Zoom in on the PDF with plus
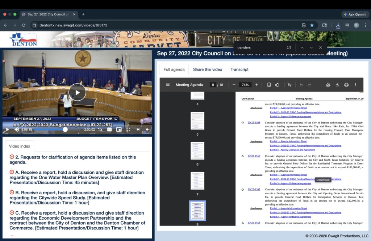Screen dimensions: 371x241 click(x=257, y=85)
